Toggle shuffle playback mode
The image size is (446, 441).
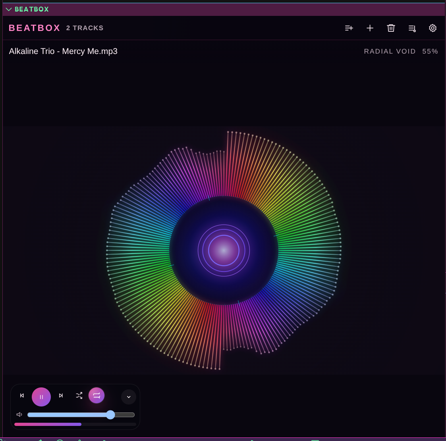(79, 396)
